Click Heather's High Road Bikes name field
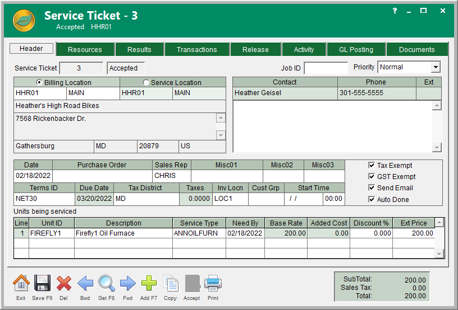The height and width of the screenshot is (310, 458). (120, 106)
